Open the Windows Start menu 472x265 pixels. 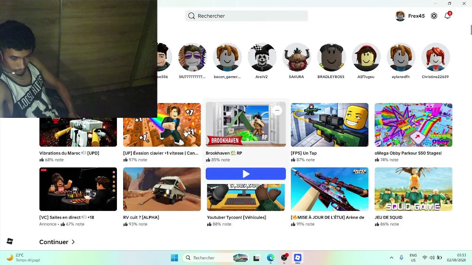click(174, 258)
